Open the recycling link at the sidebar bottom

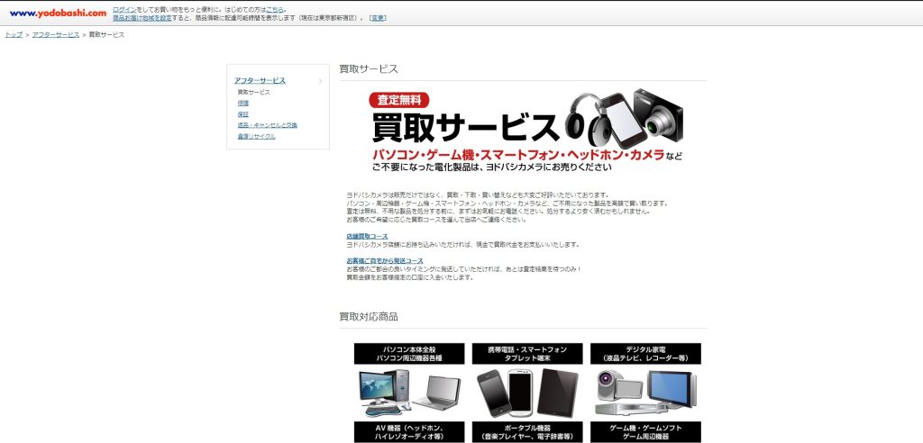(256, 136)
